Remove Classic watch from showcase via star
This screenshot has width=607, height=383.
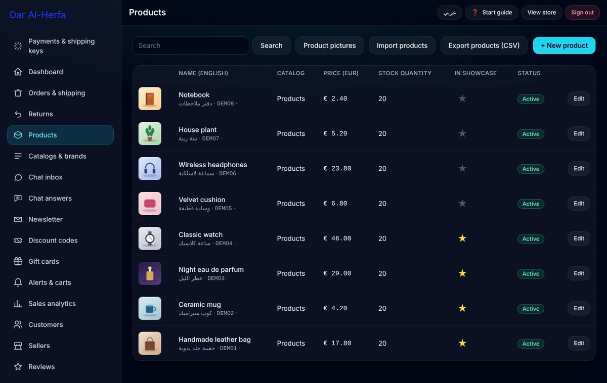click(462, 238)
